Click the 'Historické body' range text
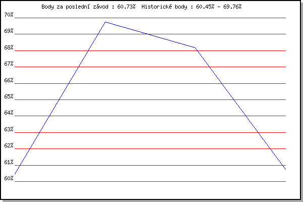Viewport: 303px width, 202px height. click(x=191, y=7)
